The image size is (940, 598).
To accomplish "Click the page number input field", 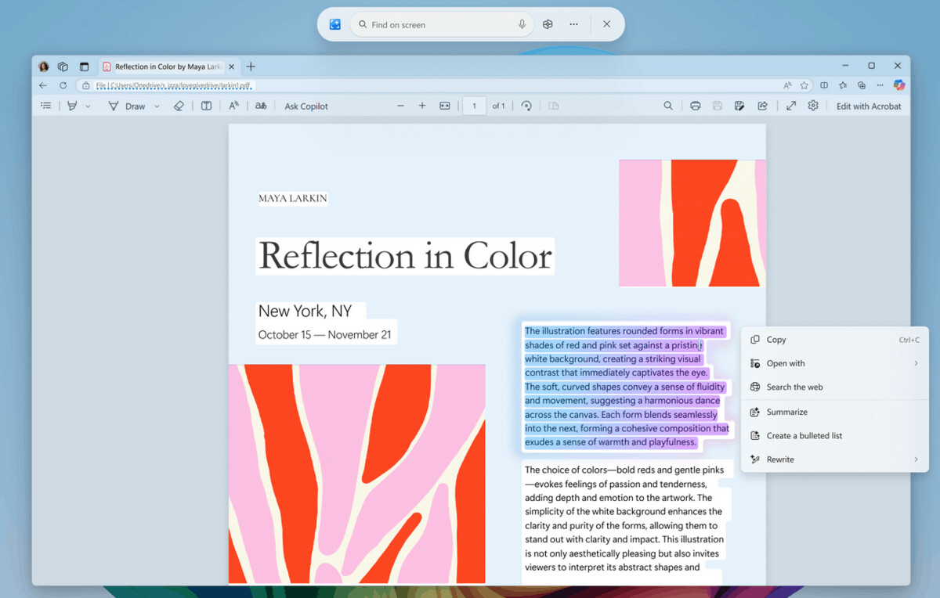I will [x=474, y=106].
